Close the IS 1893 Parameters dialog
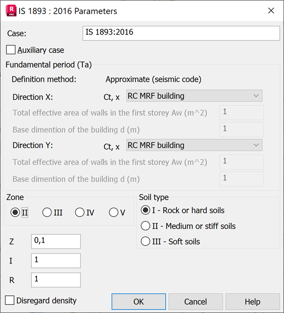This screenshot has height=313, width=284. pos(271,11)
